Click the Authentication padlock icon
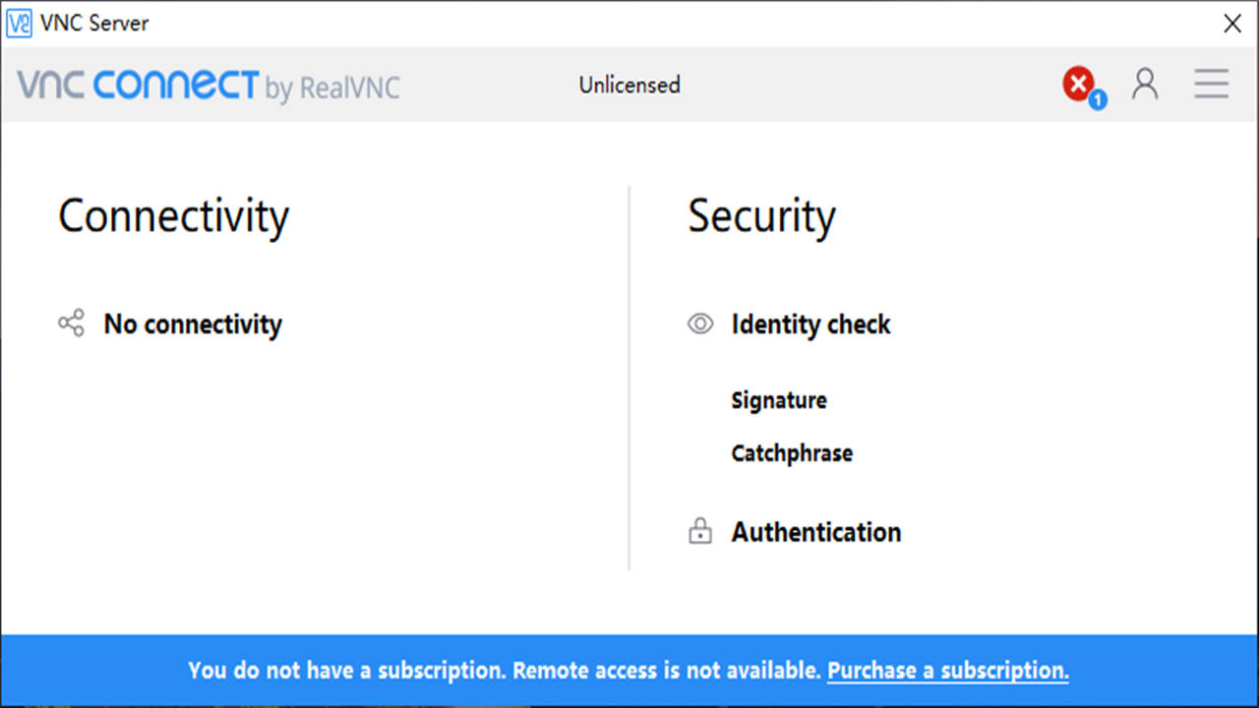 [700, 533]
